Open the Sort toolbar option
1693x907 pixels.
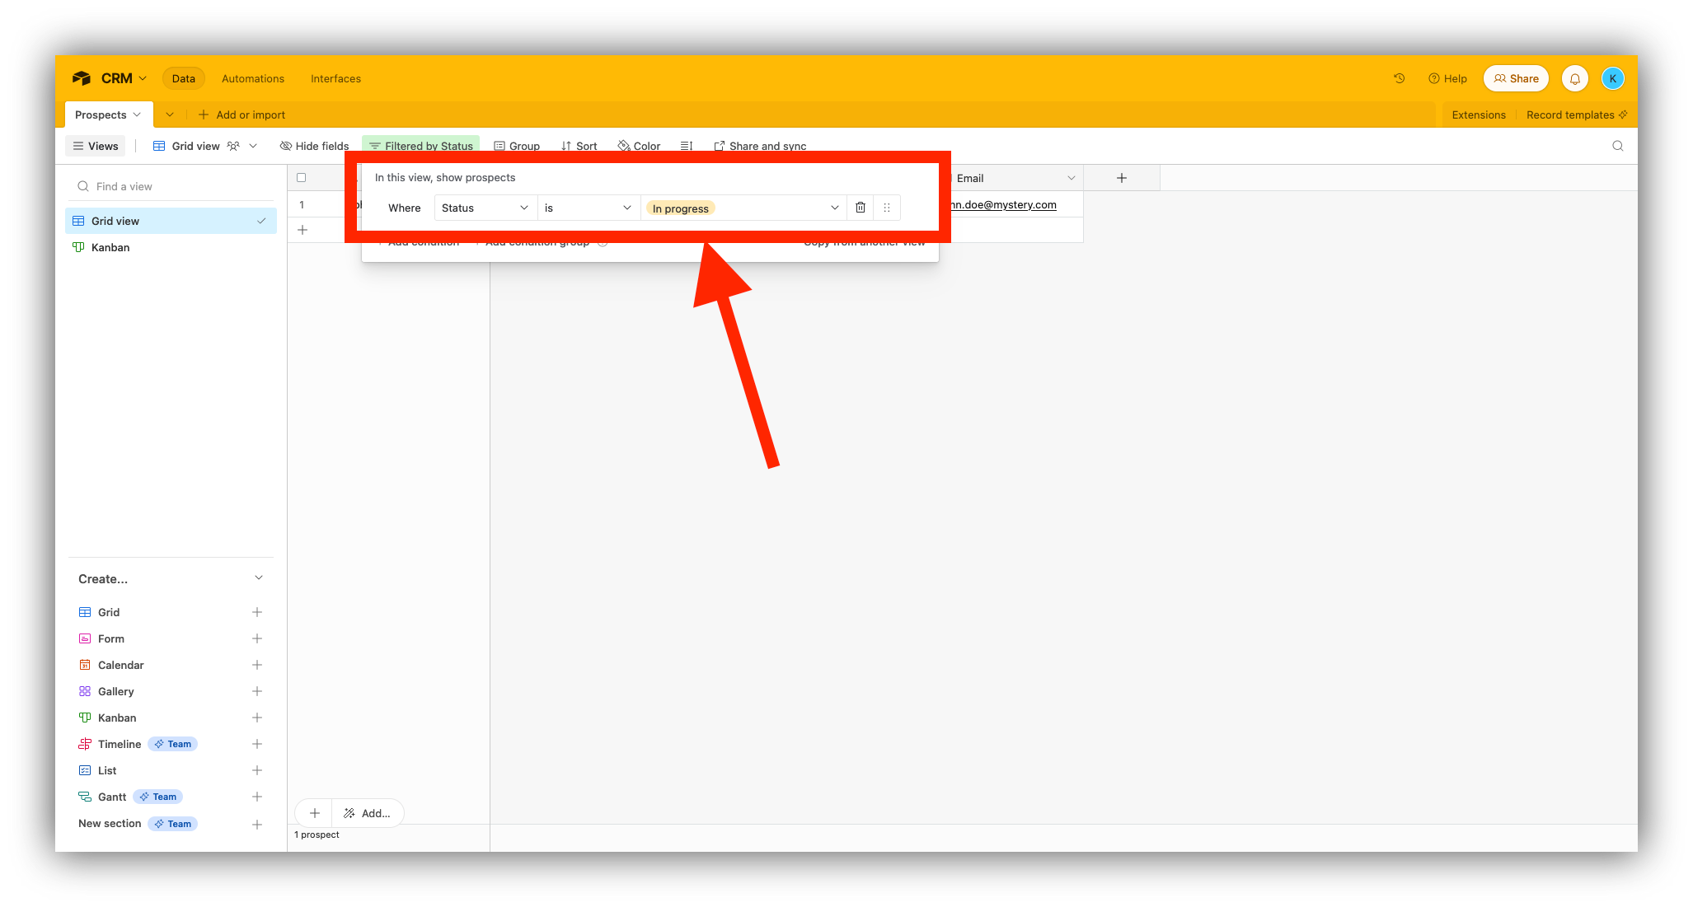coord(579,146)
